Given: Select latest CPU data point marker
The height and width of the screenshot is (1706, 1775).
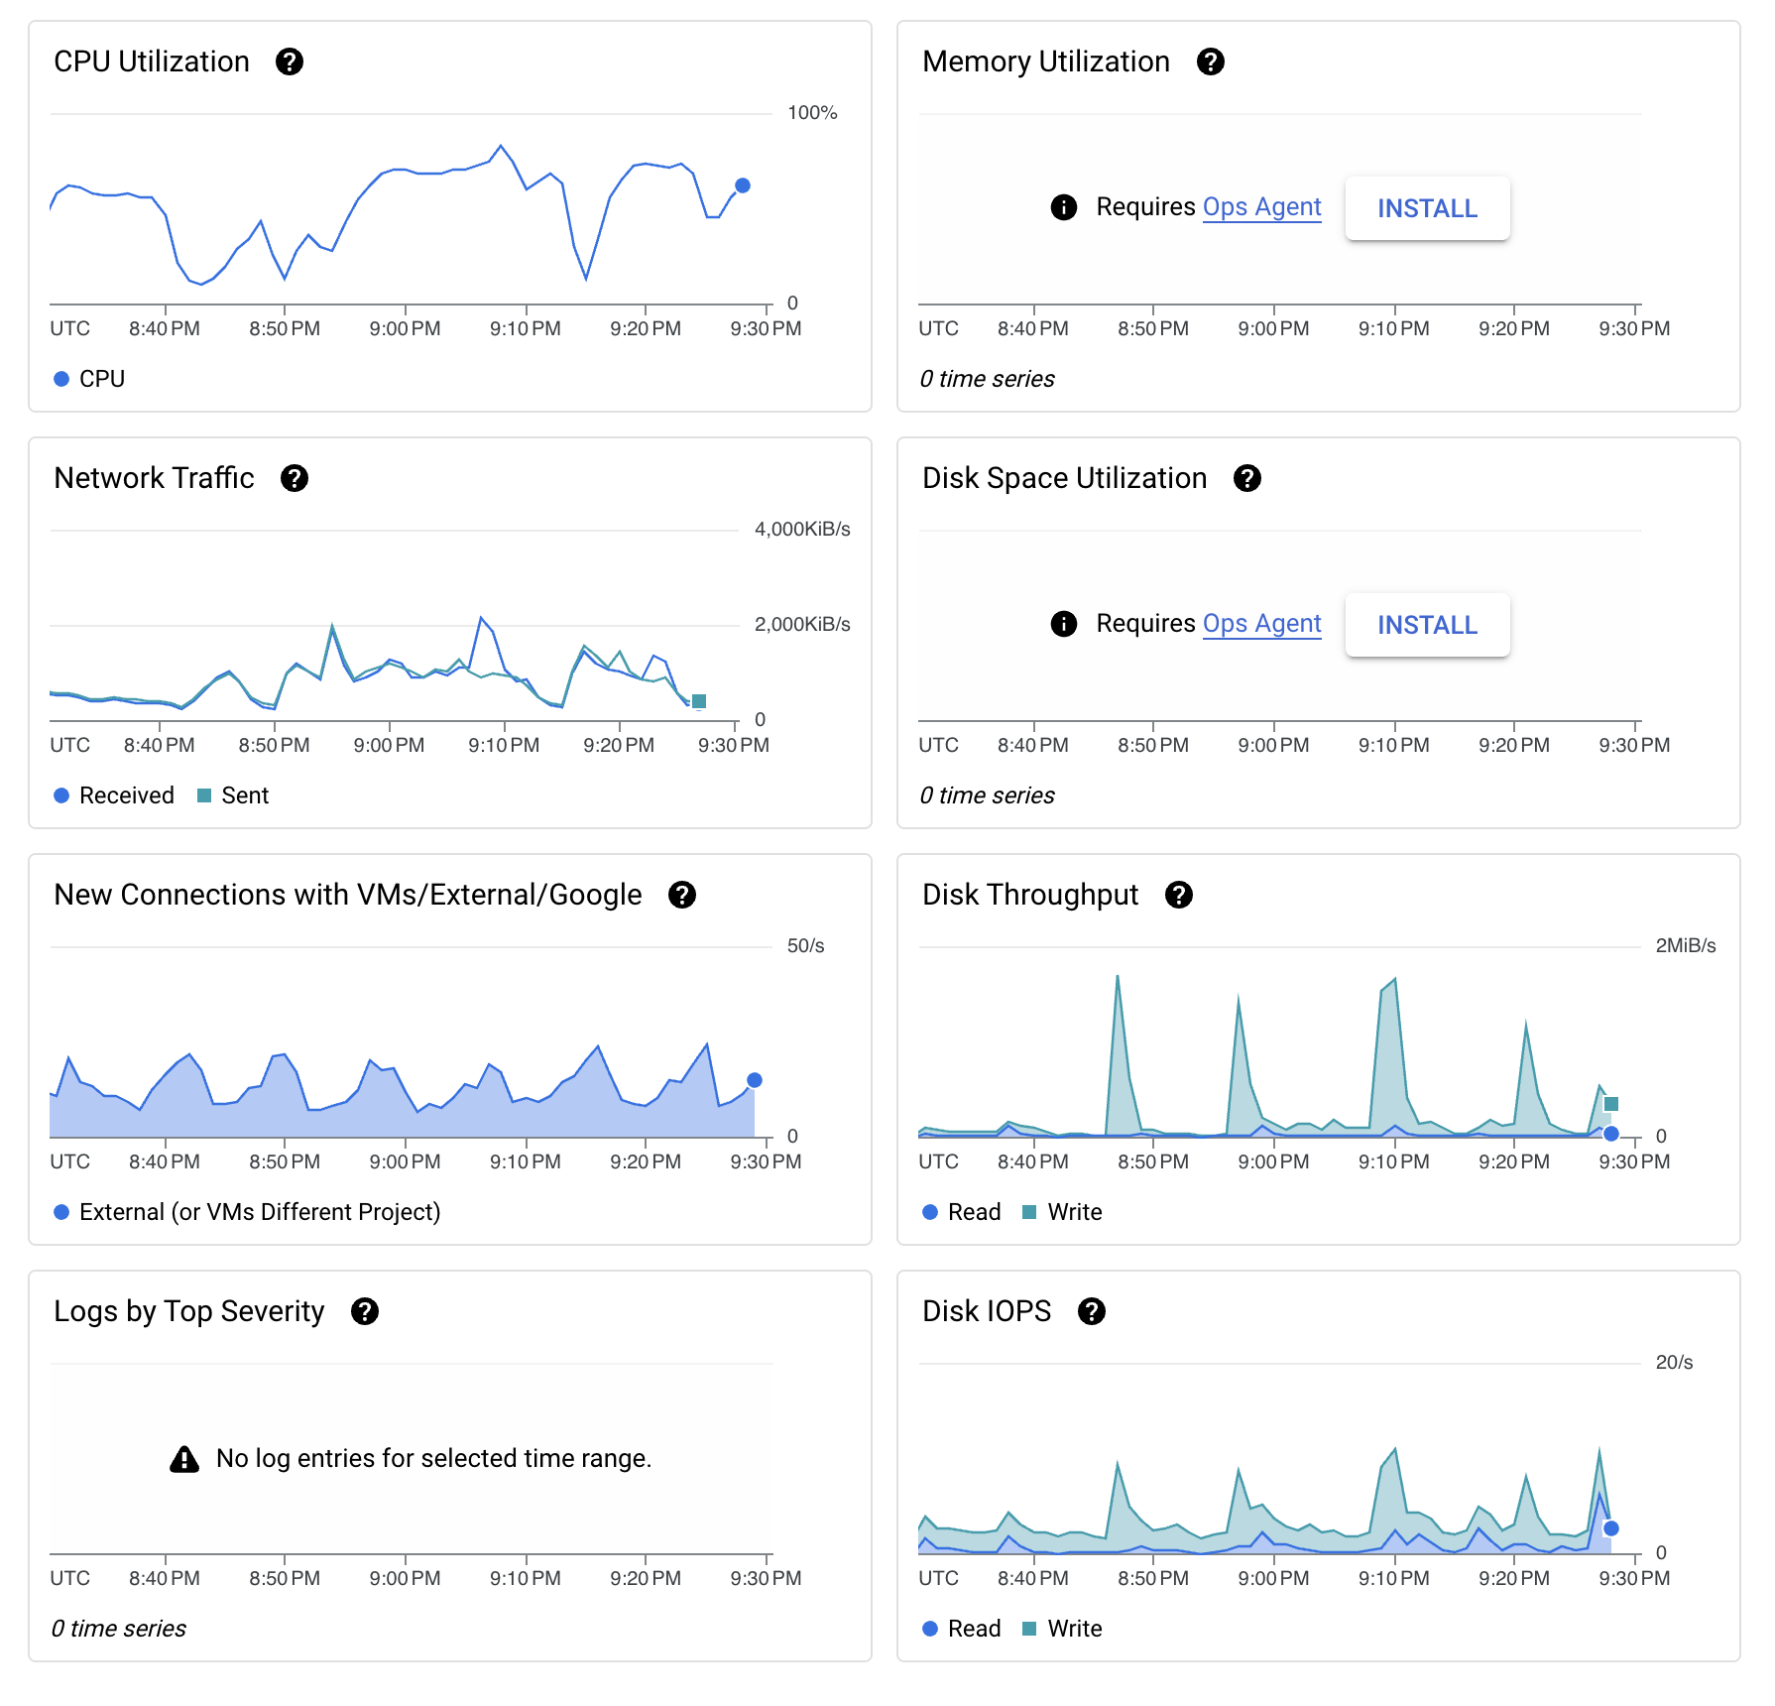Looking at the screenshot, I should 743,185.
